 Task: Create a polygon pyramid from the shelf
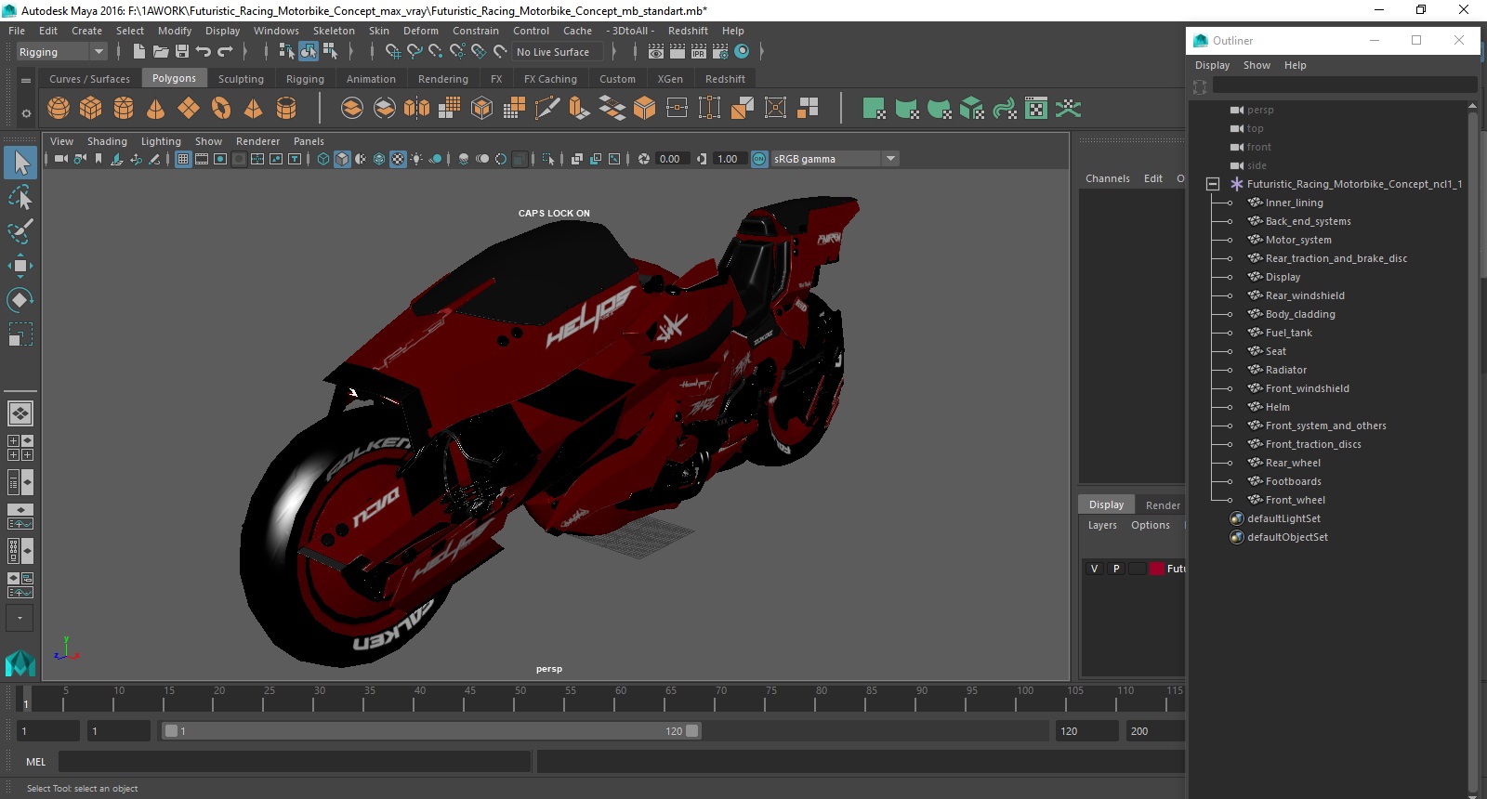253,109
